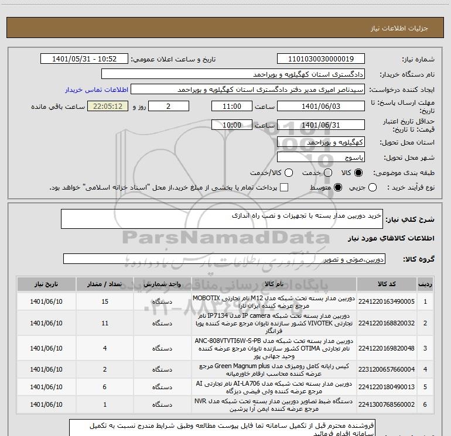This screenshot has height=436, width=451.
Task: Select item code 2241300768560002
Action: pyautogui.click(x=387, y=404)
